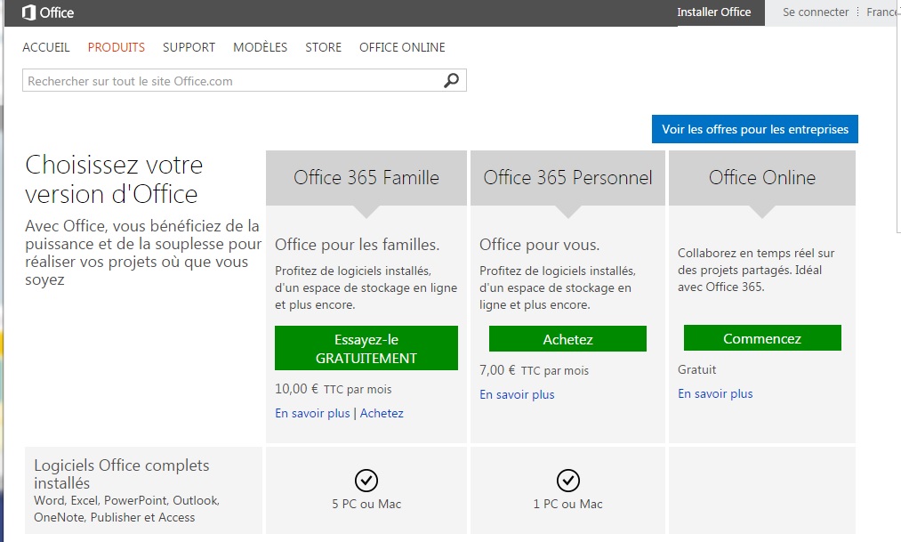Screen dimensions: 901x542
Task: Click the 10,00 € price text
Action: 296,389
